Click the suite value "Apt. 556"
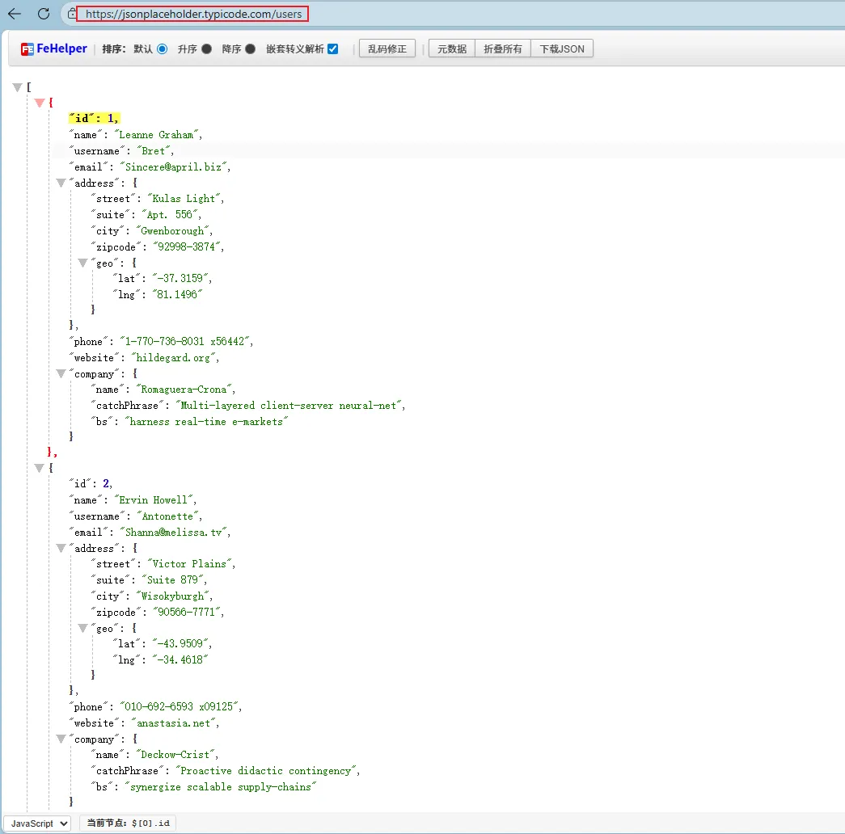Image resolution: width=845 pixels, height=834 pixels. pyautogui.click(x=169, y=214)
